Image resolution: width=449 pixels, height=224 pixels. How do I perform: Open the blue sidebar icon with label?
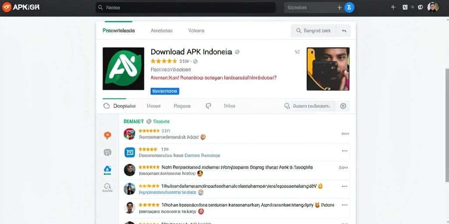(107, 170)
